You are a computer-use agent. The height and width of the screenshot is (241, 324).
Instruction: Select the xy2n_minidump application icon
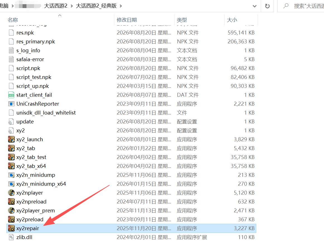(x=11, y=175)
